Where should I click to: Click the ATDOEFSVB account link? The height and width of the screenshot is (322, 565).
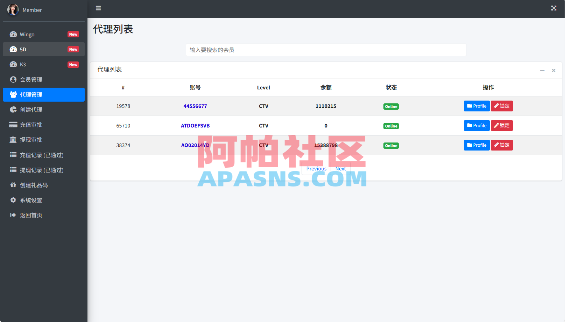click(195, 126)
